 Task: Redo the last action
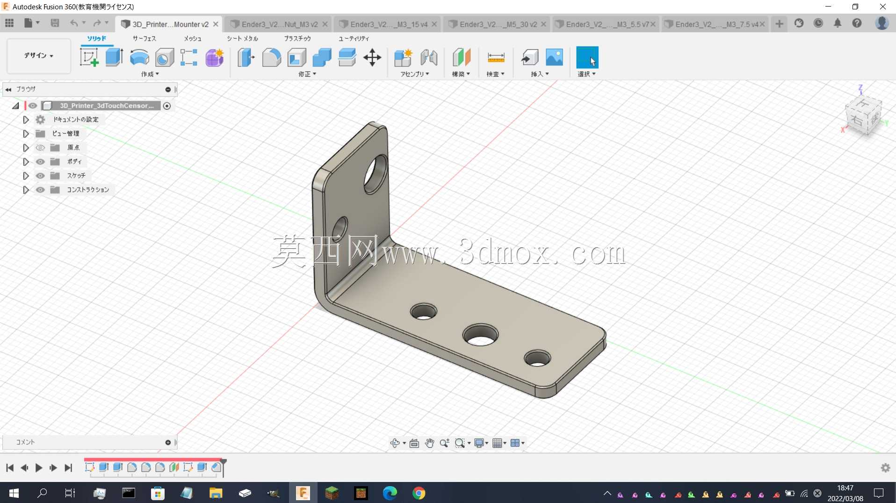pyautogui.click(x=97, y=22)
